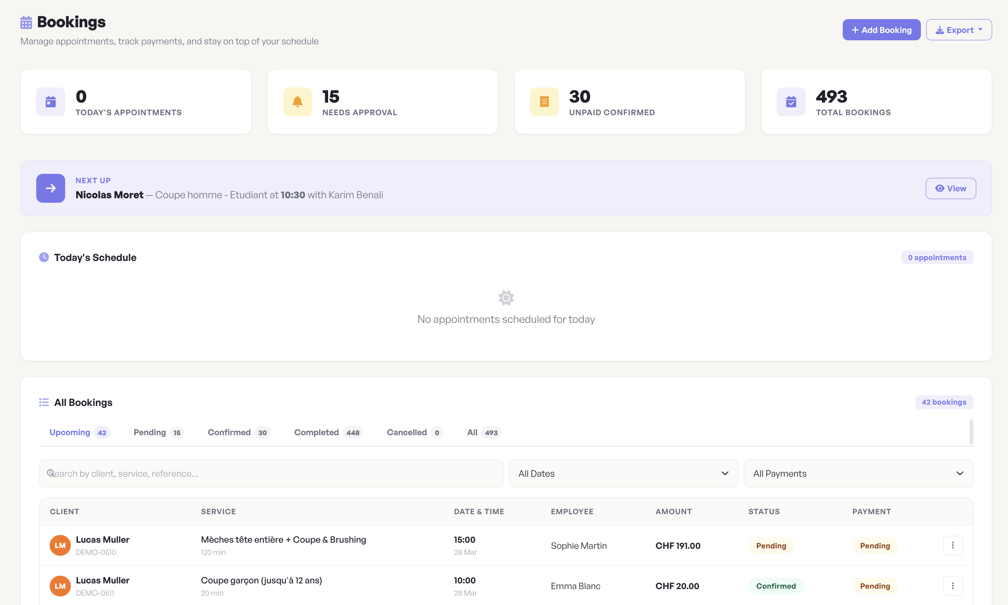Click Today's Schedule clock icon

click(44, 257)
